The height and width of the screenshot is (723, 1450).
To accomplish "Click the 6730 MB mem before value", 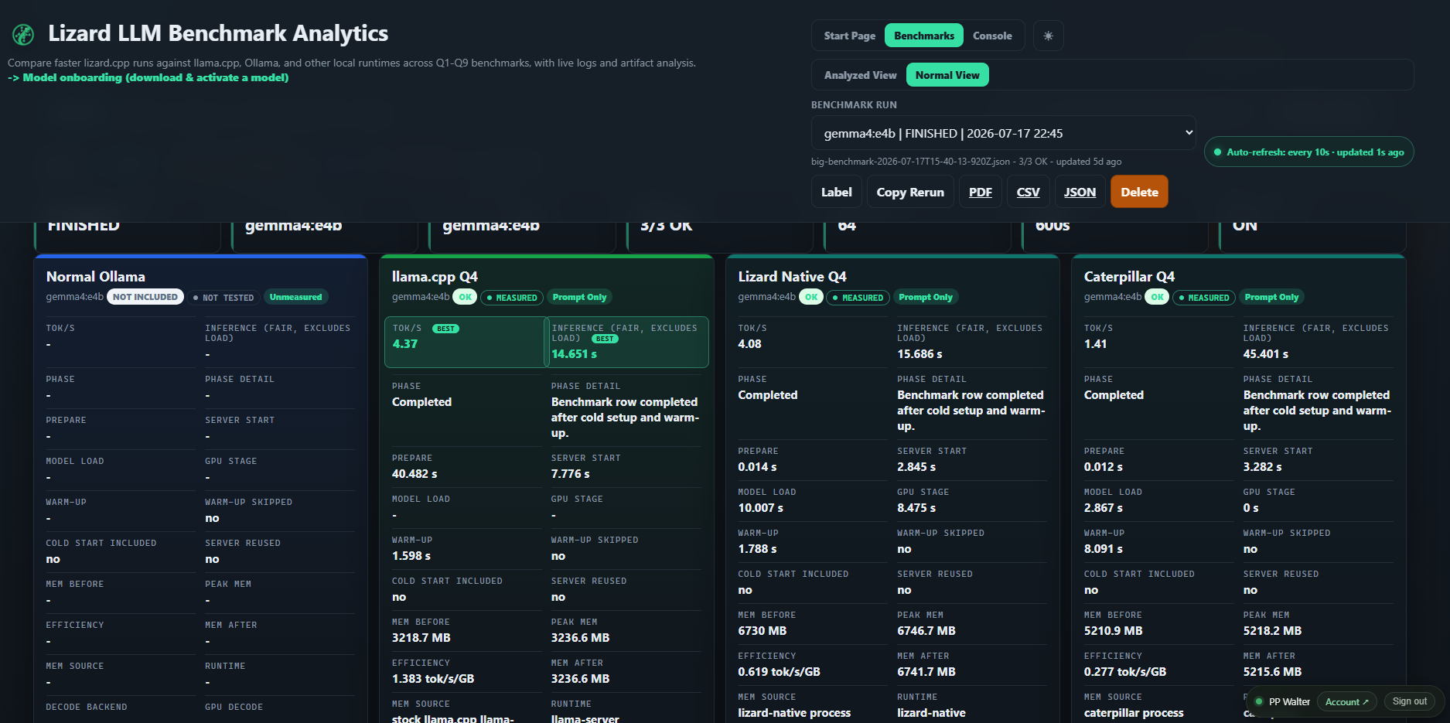I will 763,631.
